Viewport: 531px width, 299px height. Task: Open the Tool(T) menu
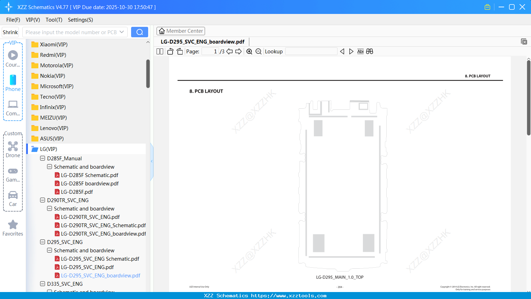(x=54, y=20)
